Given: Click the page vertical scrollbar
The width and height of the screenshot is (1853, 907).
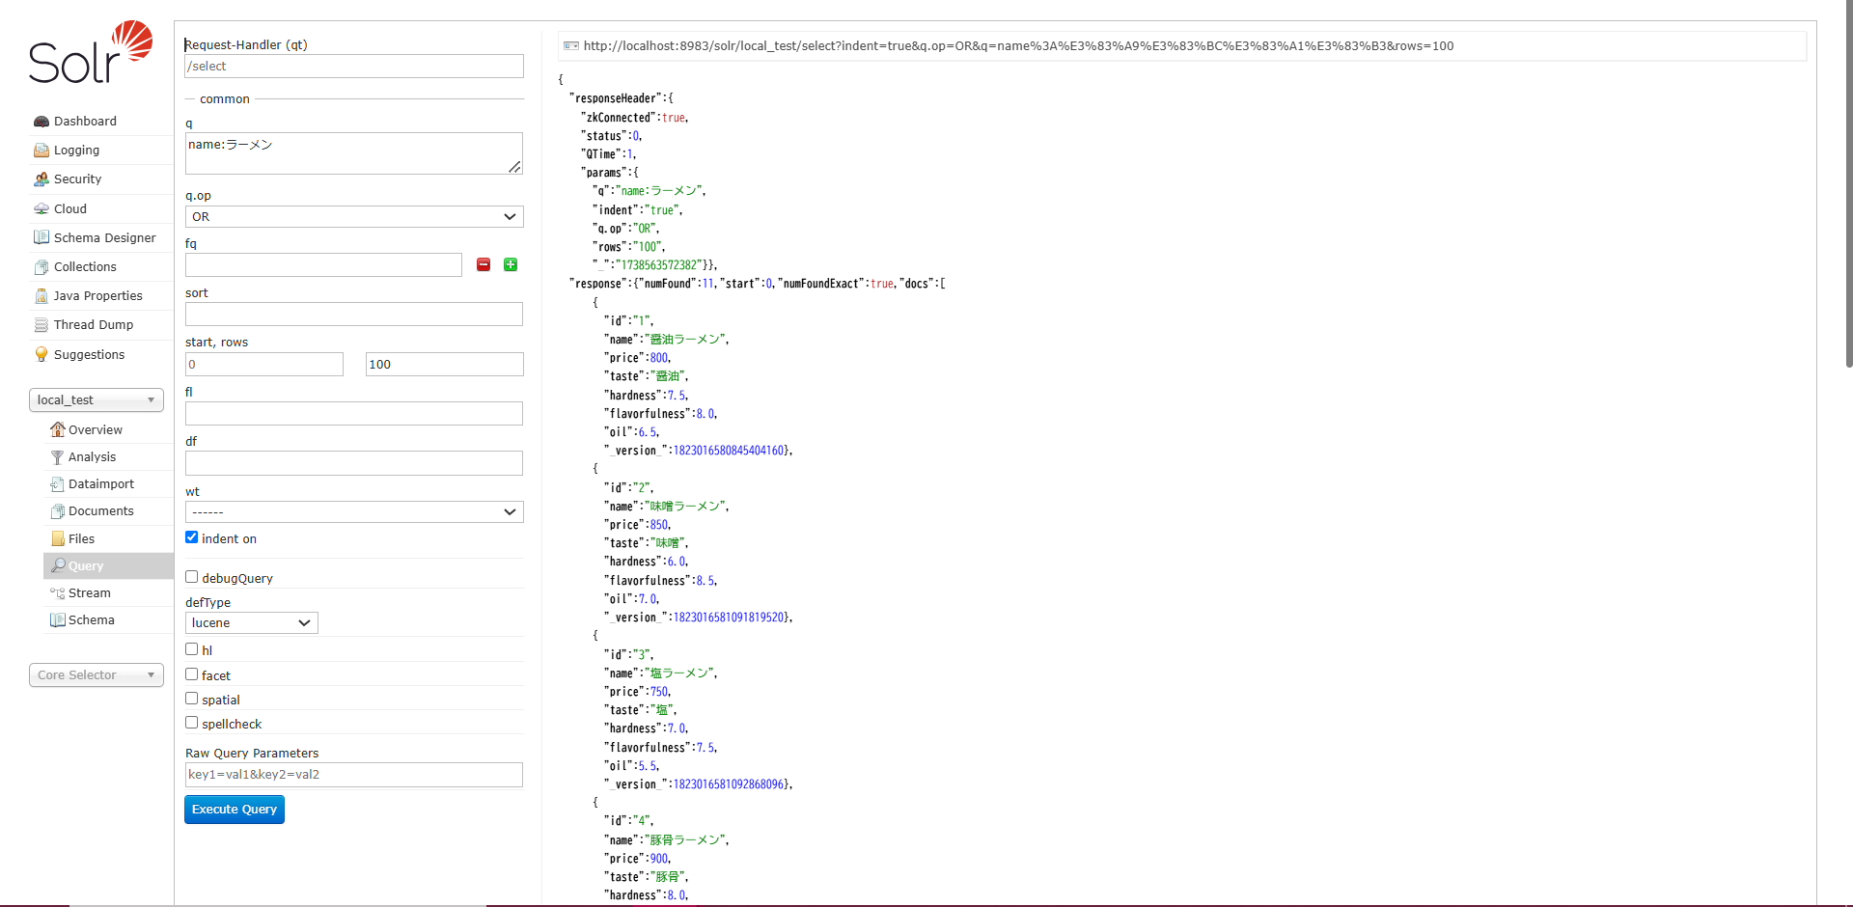Looking at the screenshot, I should point(1848,183).
